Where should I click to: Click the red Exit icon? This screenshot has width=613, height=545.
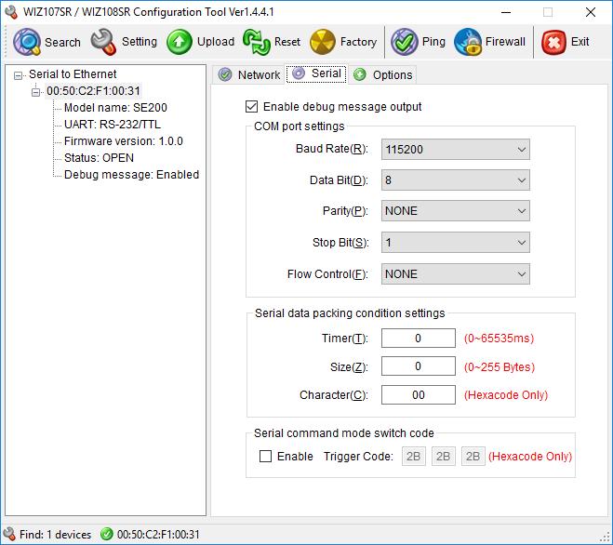coord(553,42)
